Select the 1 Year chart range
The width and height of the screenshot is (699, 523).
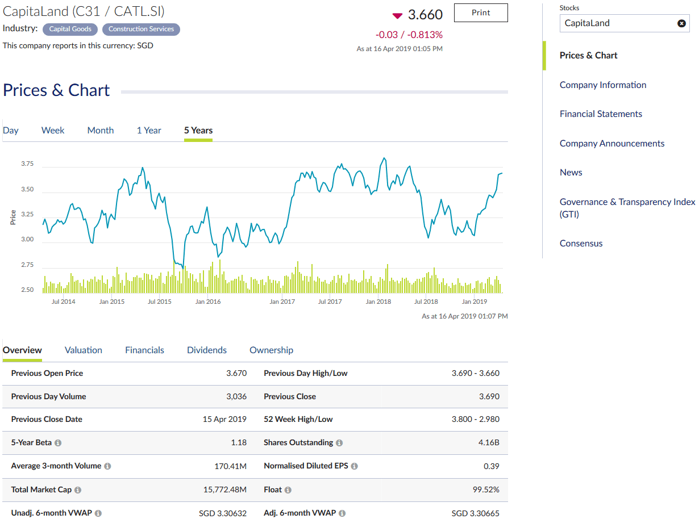149,130
